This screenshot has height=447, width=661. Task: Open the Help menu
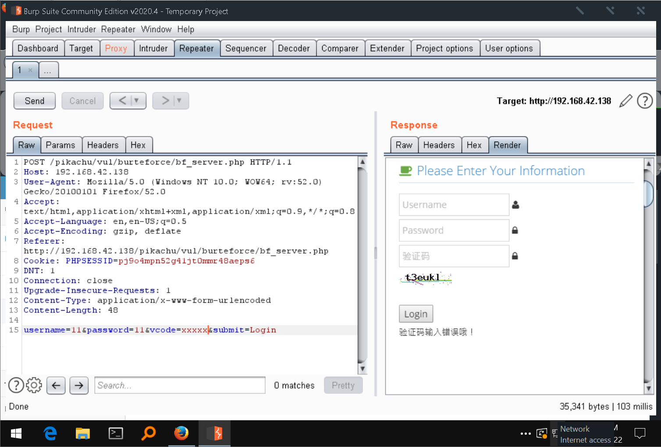pos(186,29)
